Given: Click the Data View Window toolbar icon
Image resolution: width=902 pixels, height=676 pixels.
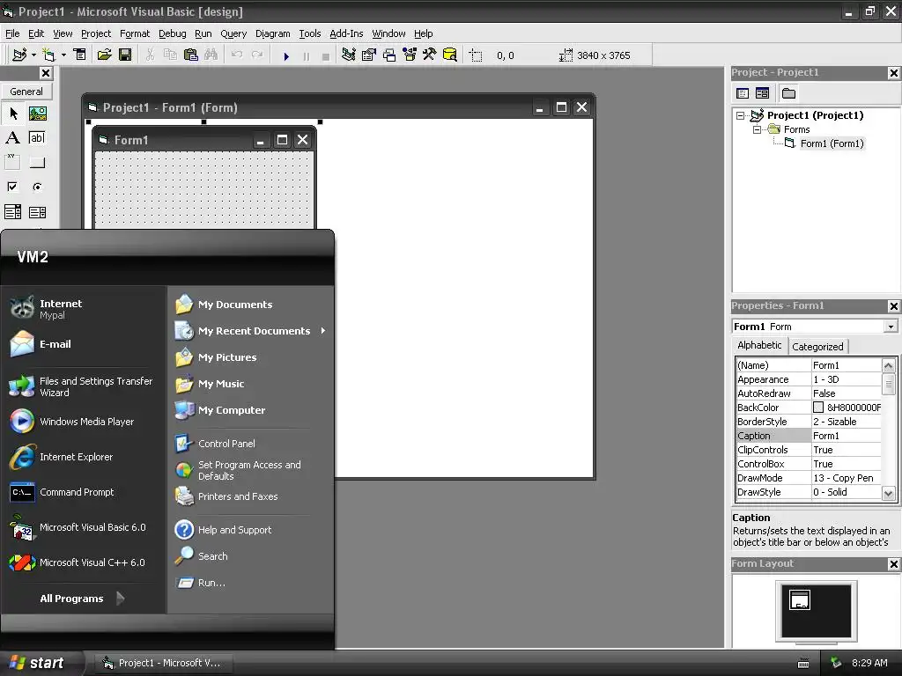Looking at the screenshot, I should coord(450,55).
